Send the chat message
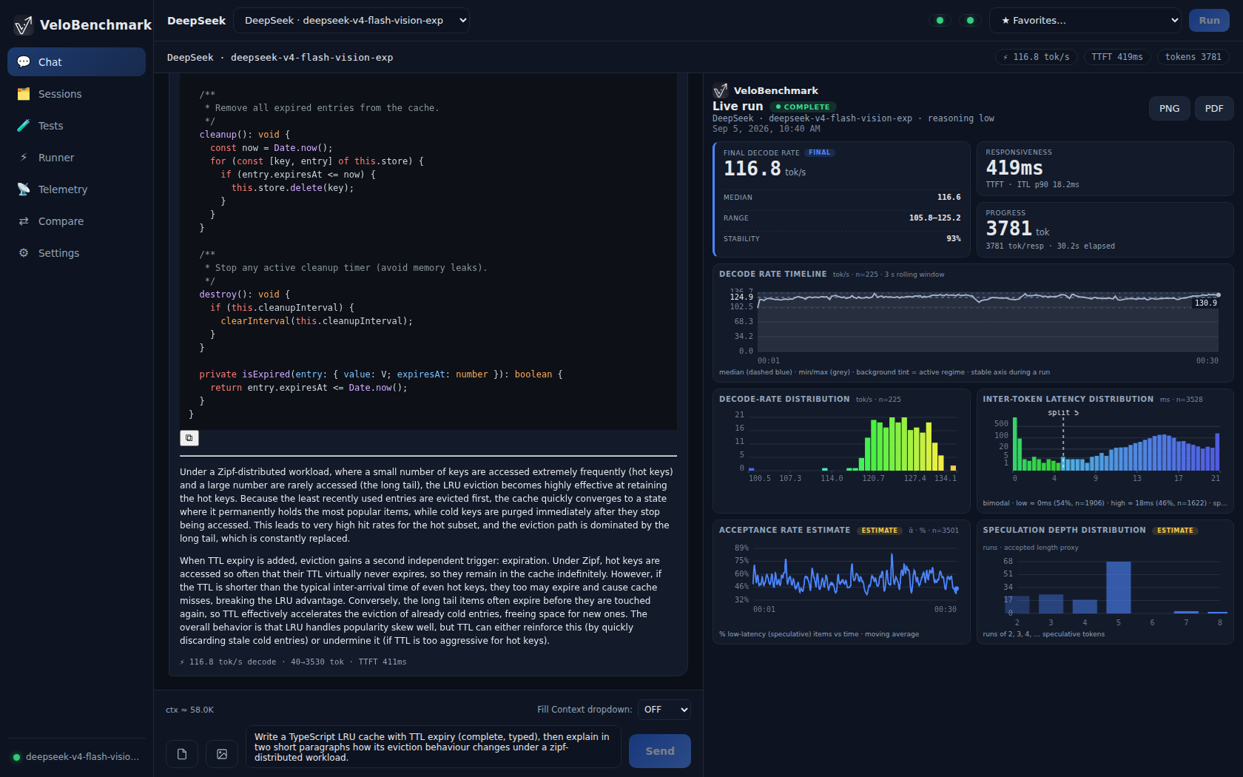This screenshot has height=777, width=1243. click(x=660, y=751)
